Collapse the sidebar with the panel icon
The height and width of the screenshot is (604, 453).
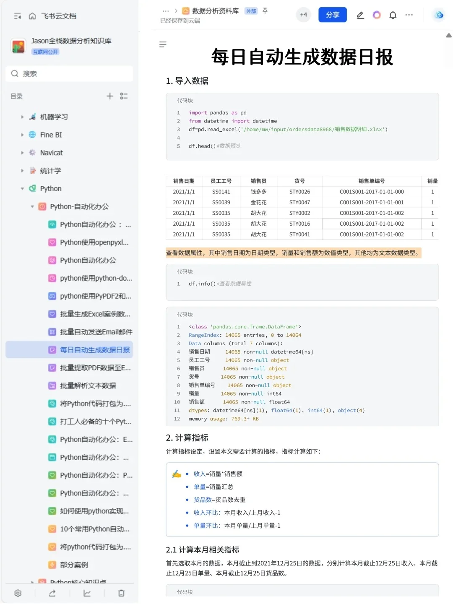[x=17, y=16]
